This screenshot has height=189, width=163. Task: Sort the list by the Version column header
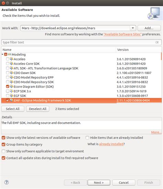point(138,50)
